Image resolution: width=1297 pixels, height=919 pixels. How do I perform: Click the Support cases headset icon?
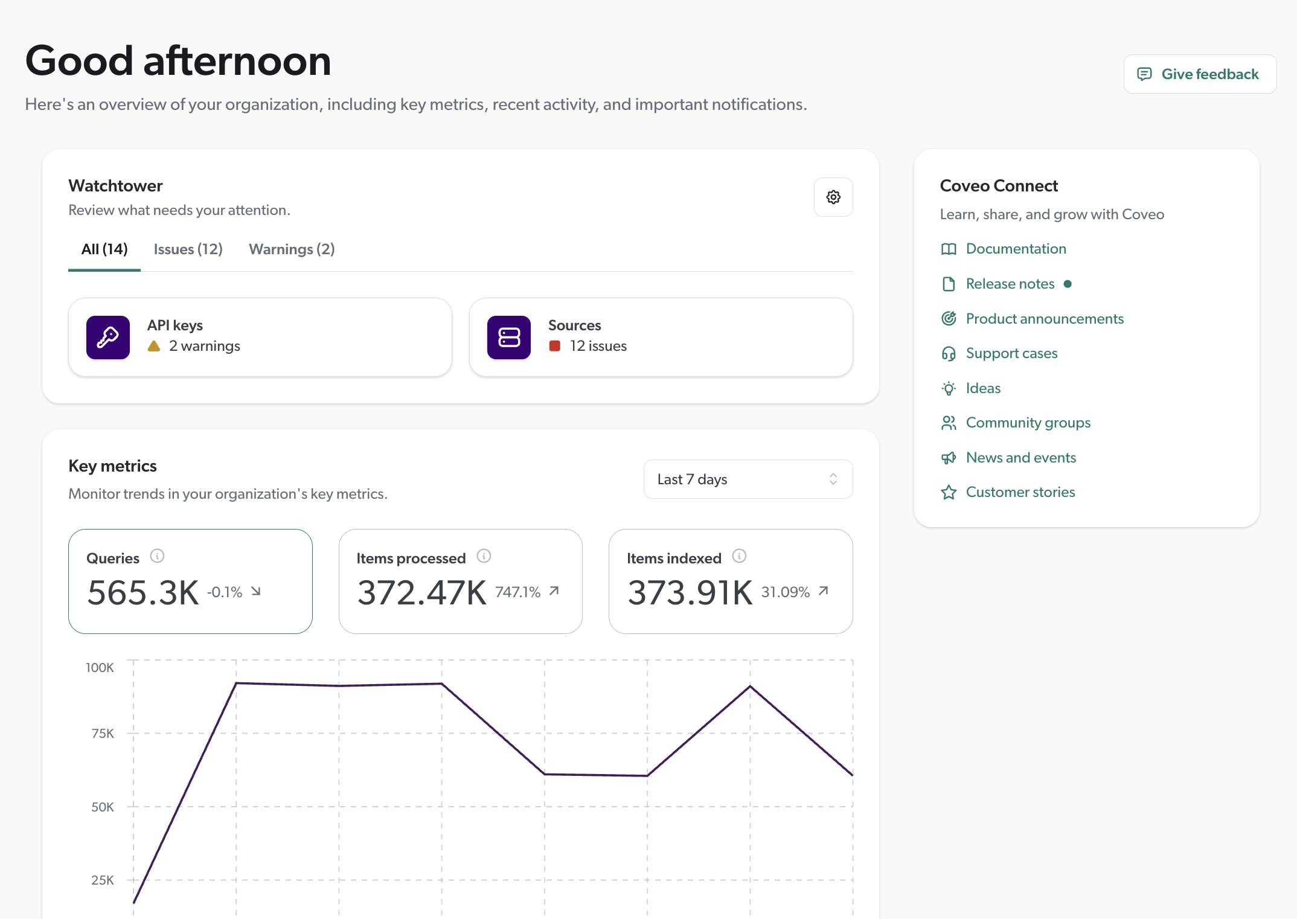tap(949, 353)
